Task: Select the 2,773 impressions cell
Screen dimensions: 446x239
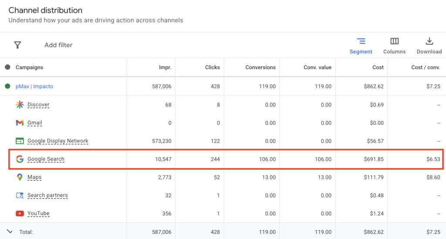Action: tap(165, 177)
